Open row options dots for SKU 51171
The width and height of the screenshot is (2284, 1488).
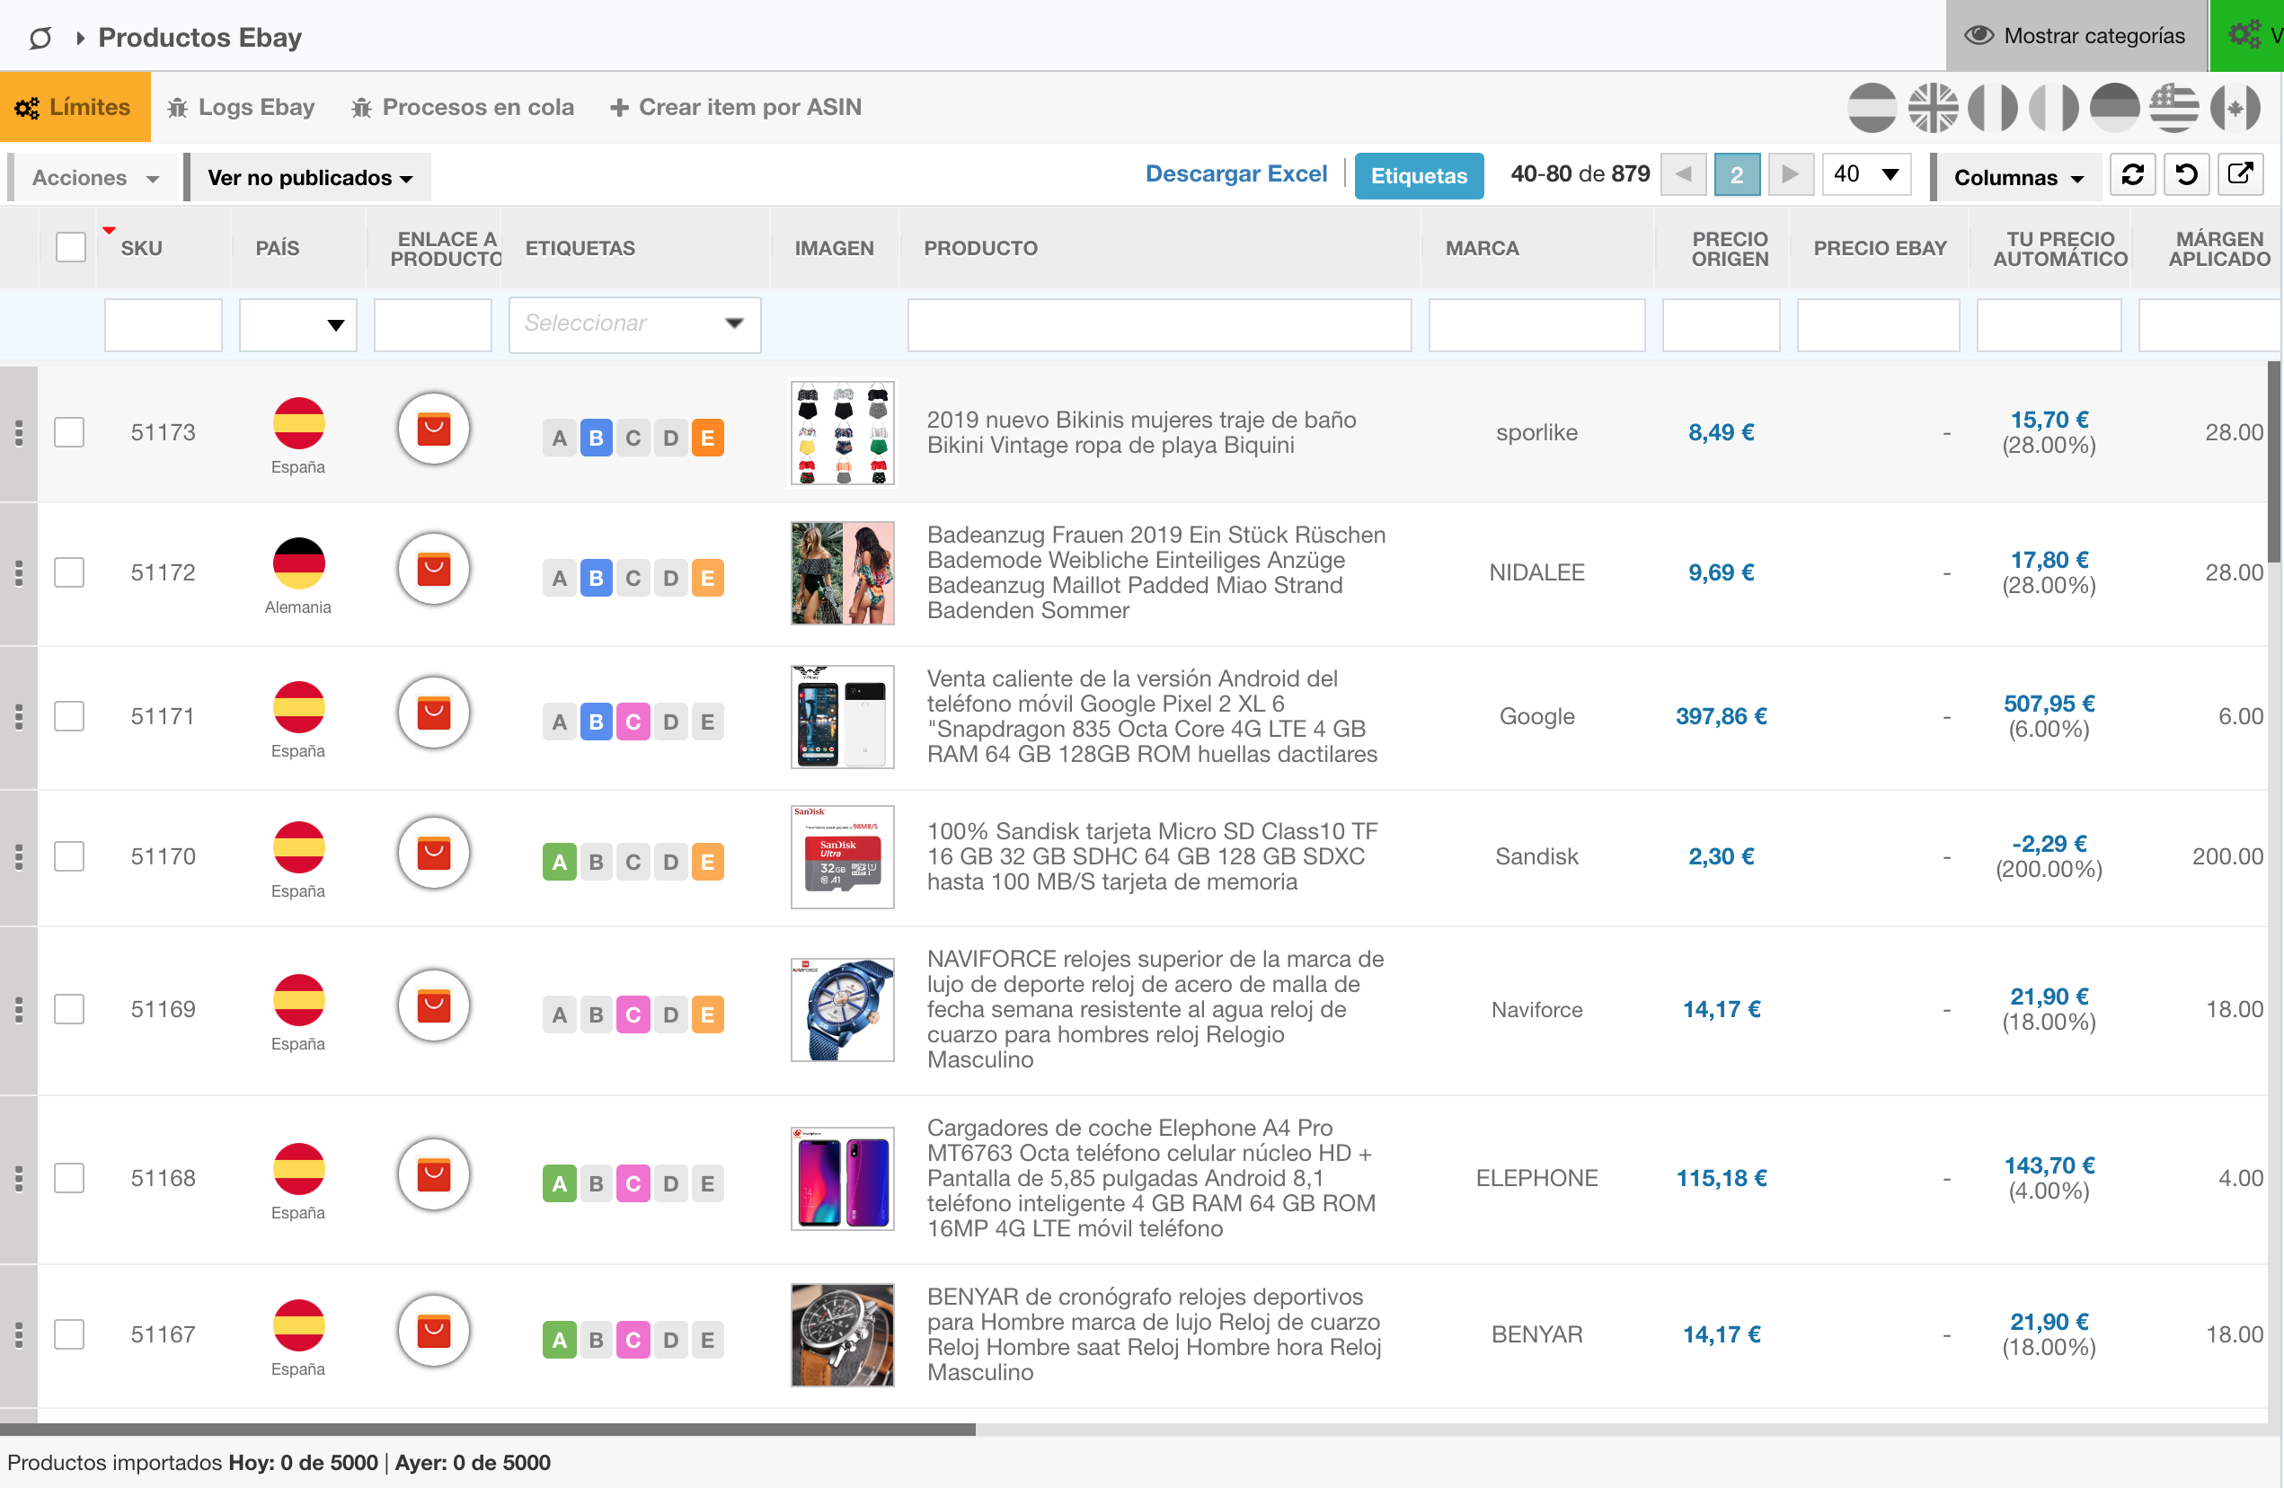18,717
